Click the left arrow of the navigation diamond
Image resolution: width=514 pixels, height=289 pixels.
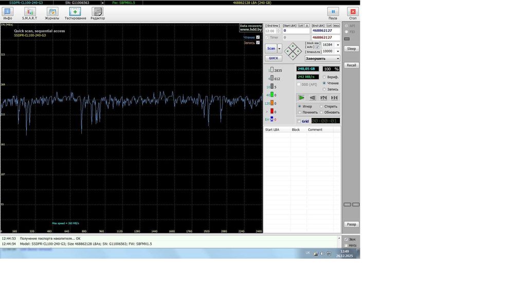(288, 51)
